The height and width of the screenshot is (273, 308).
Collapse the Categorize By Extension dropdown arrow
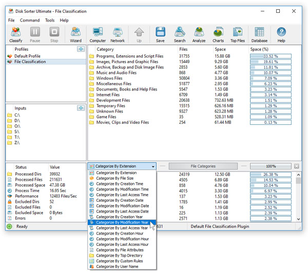[x=153, y=167]
